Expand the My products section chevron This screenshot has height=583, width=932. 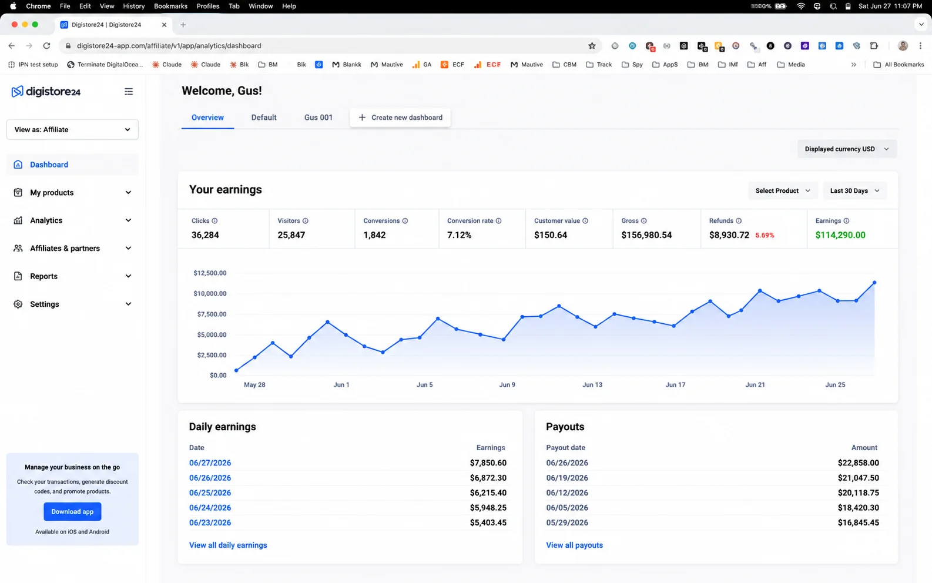coord(128,193)
